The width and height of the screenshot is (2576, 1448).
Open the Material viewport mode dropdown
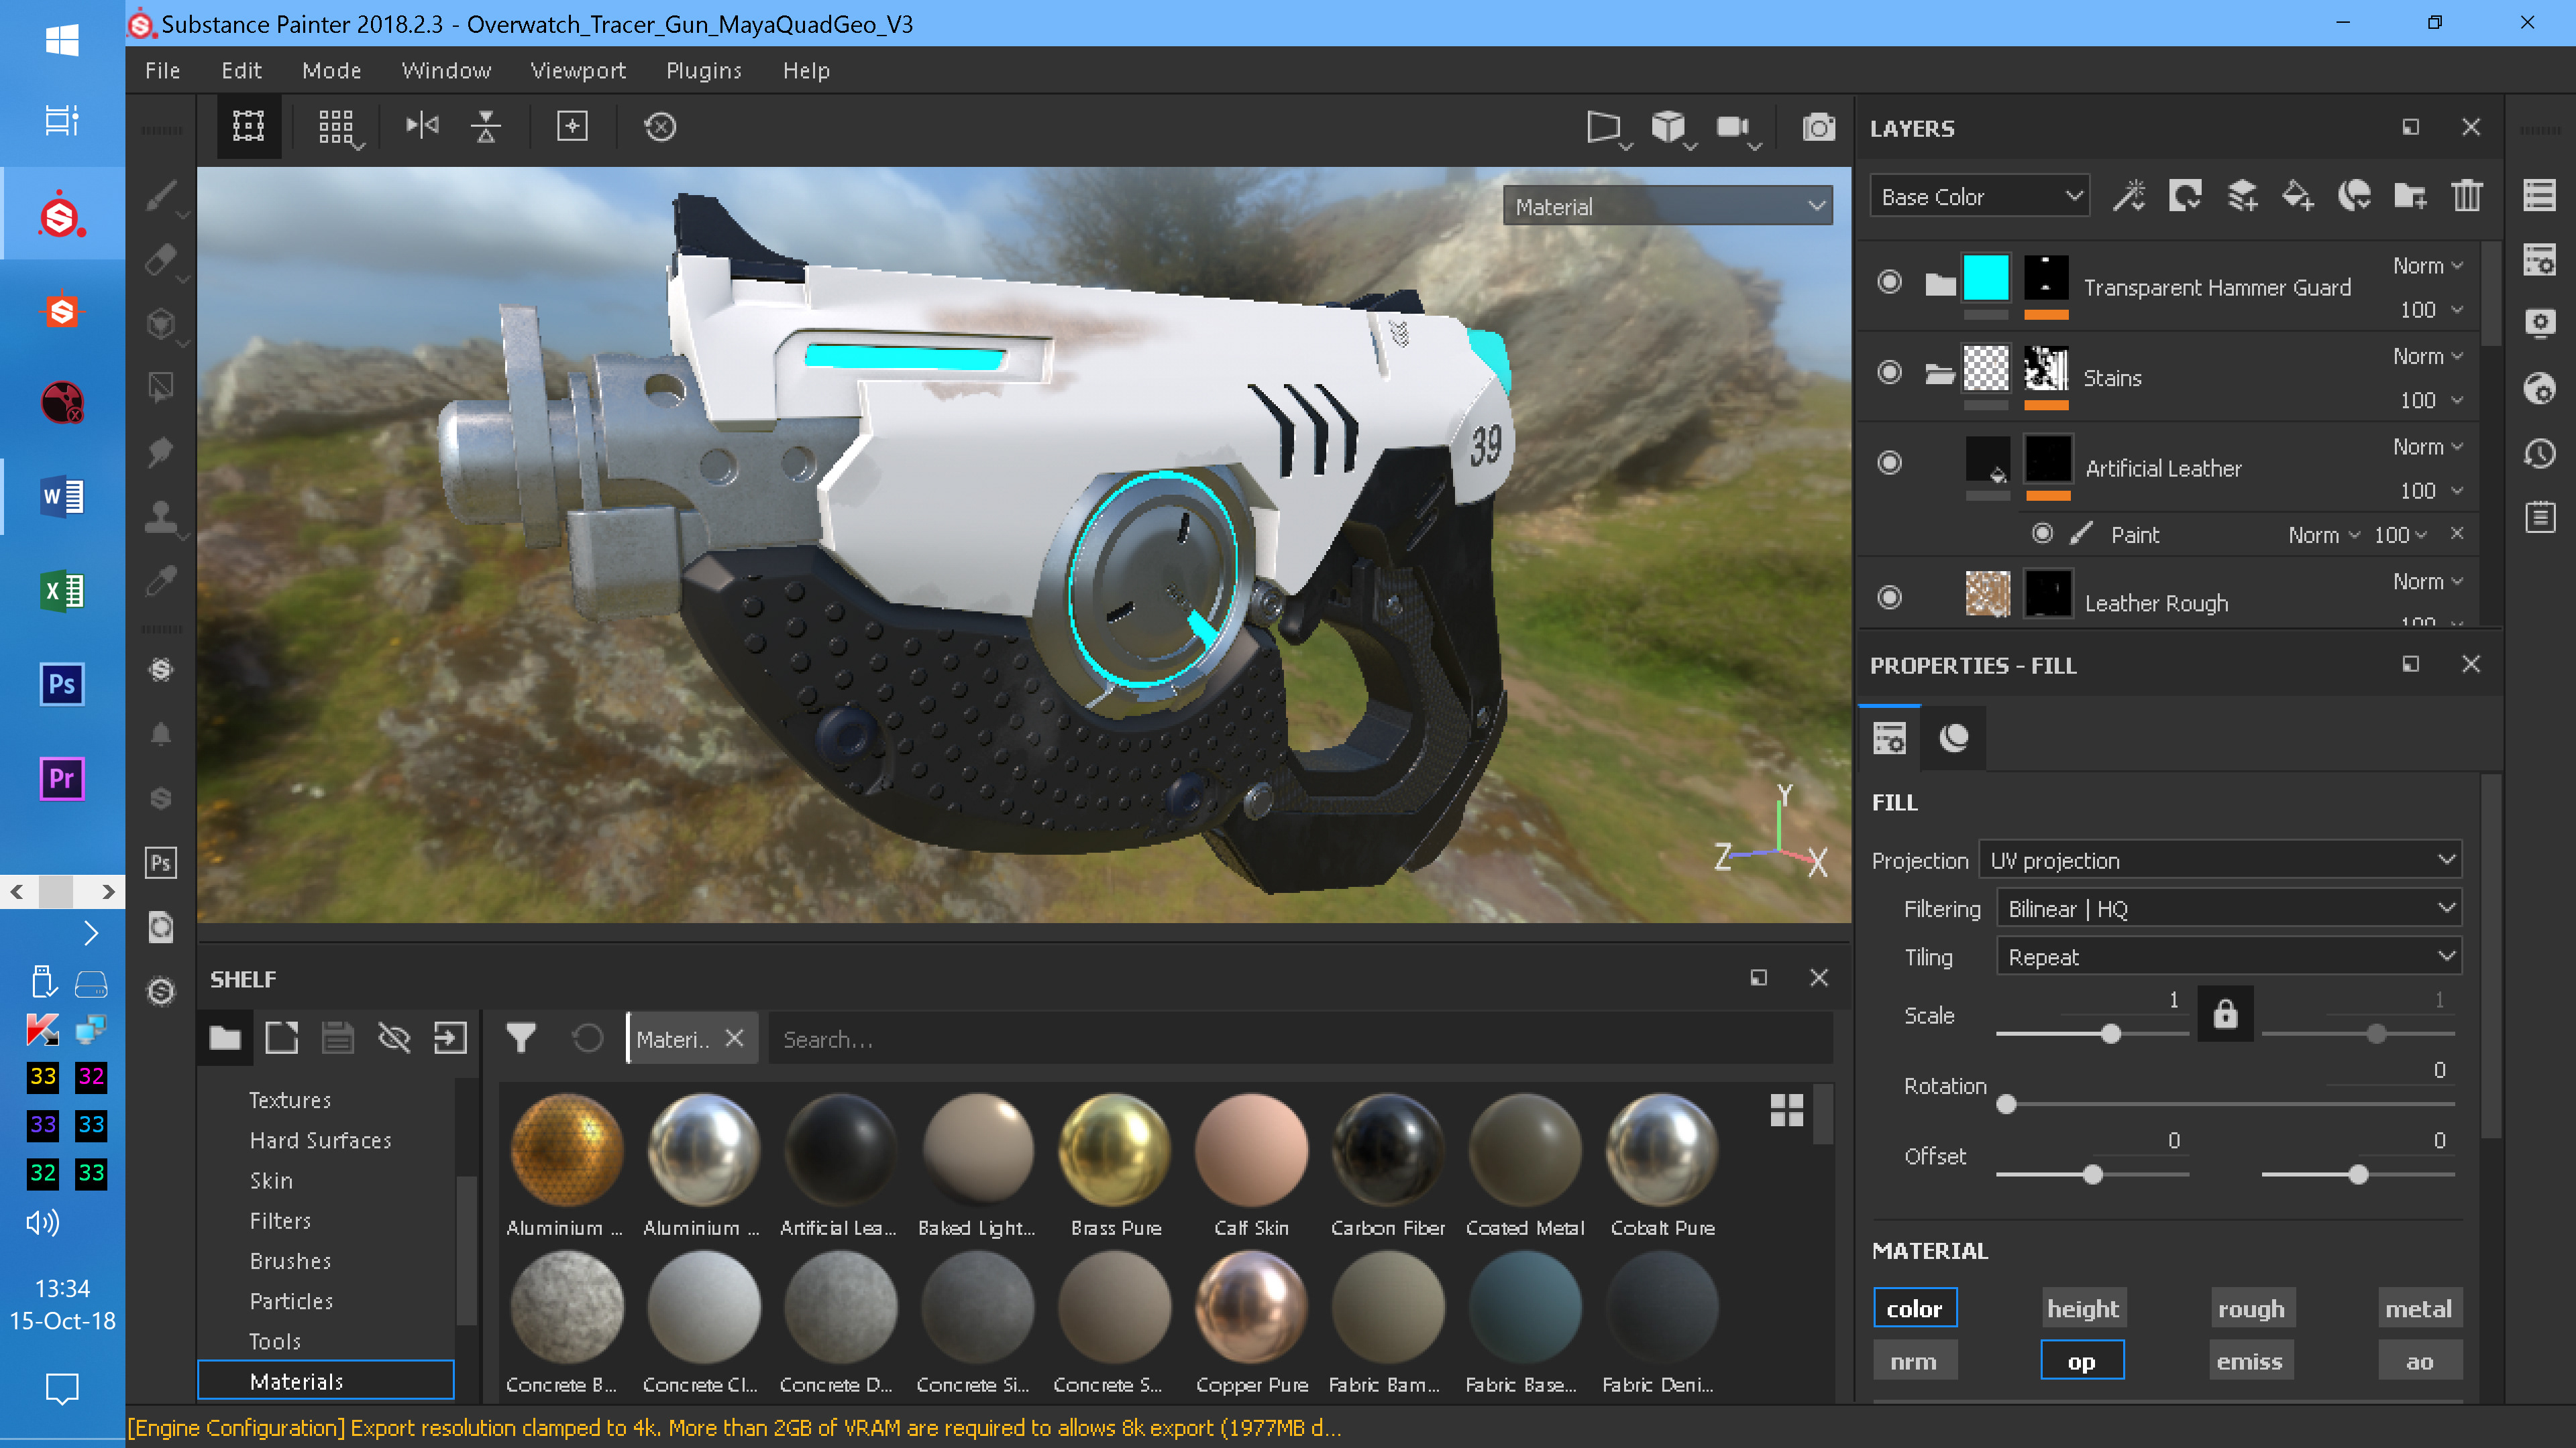click(x=1667, y=207)
